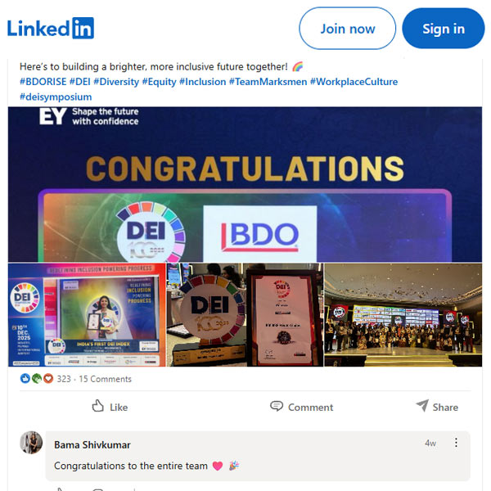Click the thumbs-up Like icon

[x=97, y=406]
